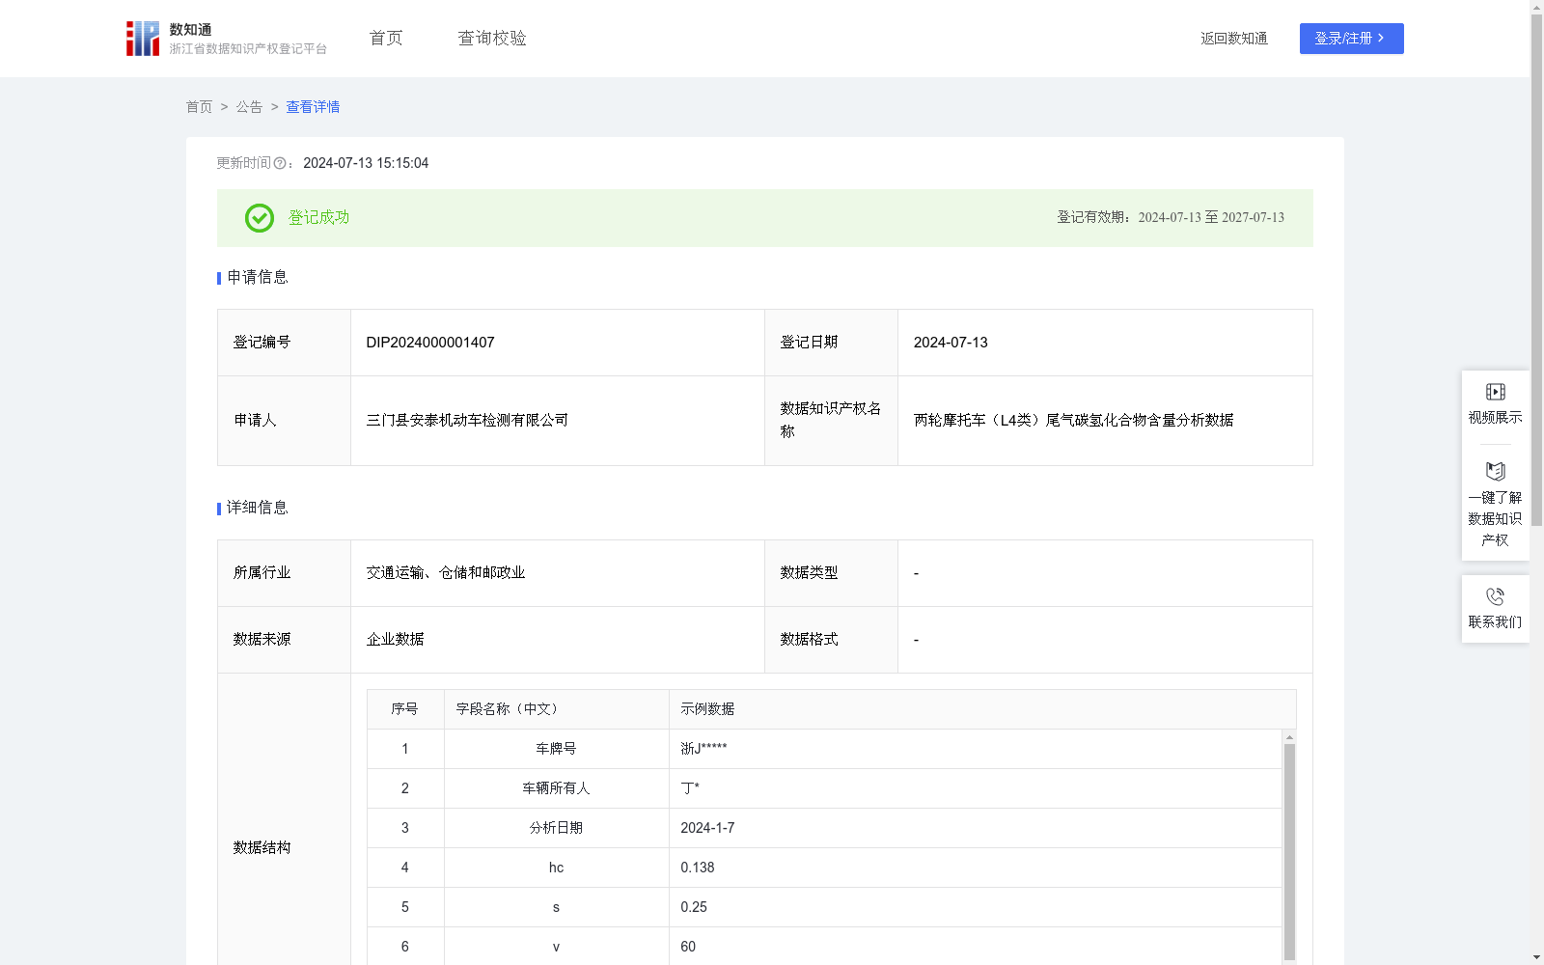Screen dimensions: 1544x965
Task: Click the sample value 0.25
Action: click(694, 907)
